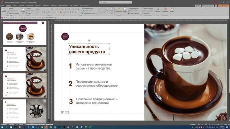Open the File (Файл) tab
Screen dimensions: 230x129
pos(3,6)
